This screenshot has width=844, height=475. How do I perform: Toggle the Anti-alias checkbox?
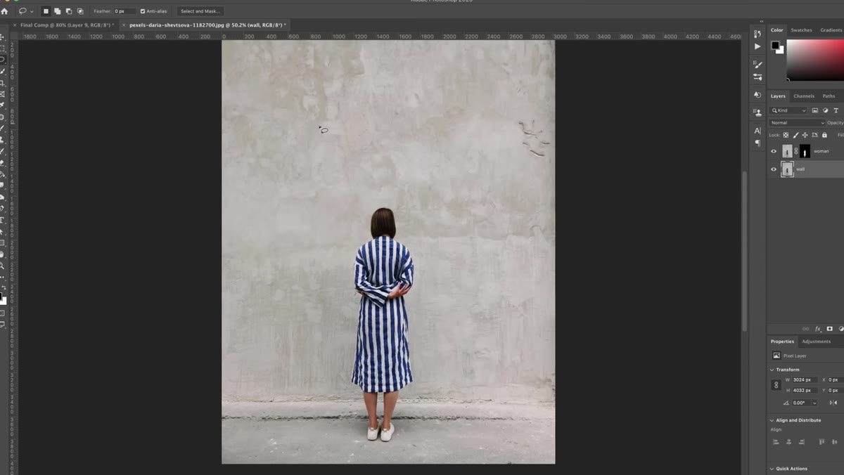[143, 11]
